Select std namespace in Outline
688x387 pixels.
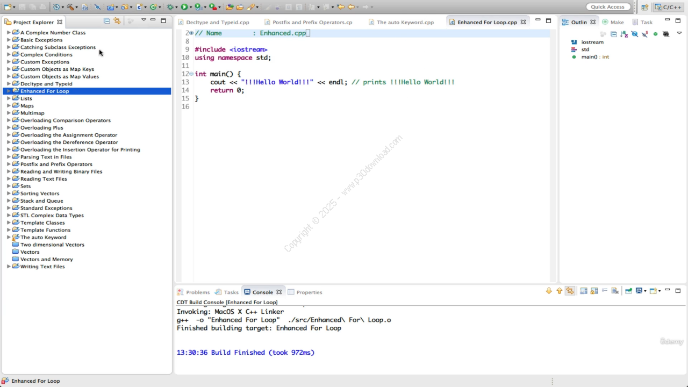coord(585,49)
